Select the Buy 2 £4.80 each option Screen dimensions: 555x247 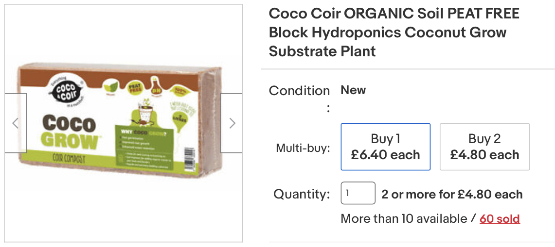[484, 147]
